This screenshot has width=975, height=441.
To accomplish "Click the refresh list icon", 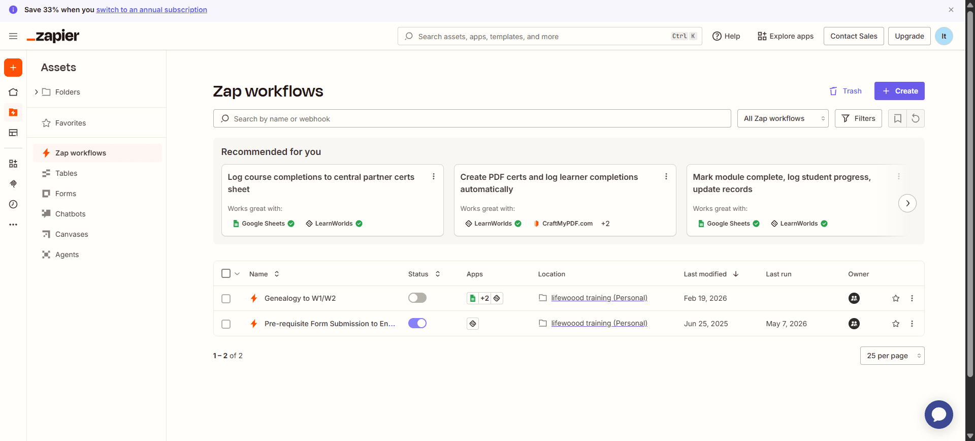I will 916,118.
